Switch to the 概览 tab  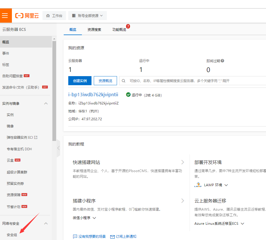pos(73,30)
